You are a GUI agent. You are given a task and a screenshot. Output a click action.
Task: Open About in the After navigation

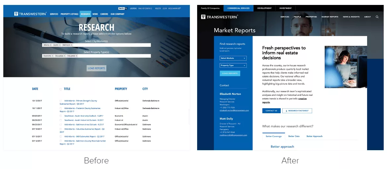[367, 17]
